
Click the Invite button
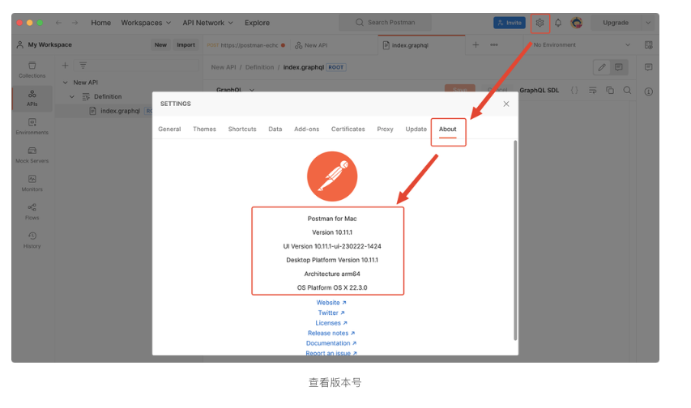510,23
